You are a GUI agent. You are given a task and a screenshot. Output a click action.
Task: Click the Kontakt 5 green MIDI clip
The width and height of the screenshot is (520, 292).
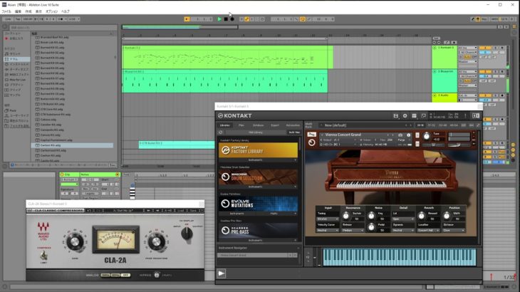point(227,58)
